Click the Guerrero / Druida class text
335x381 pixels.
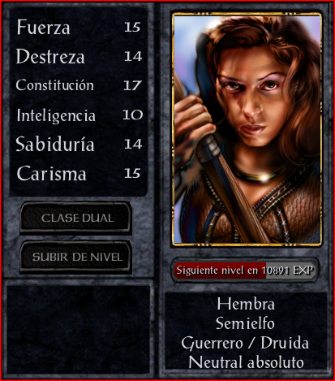point(245,343)
